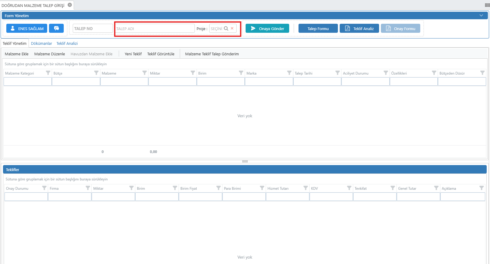Collapse the Form Yönetim panel chevron

coord(481,15)
